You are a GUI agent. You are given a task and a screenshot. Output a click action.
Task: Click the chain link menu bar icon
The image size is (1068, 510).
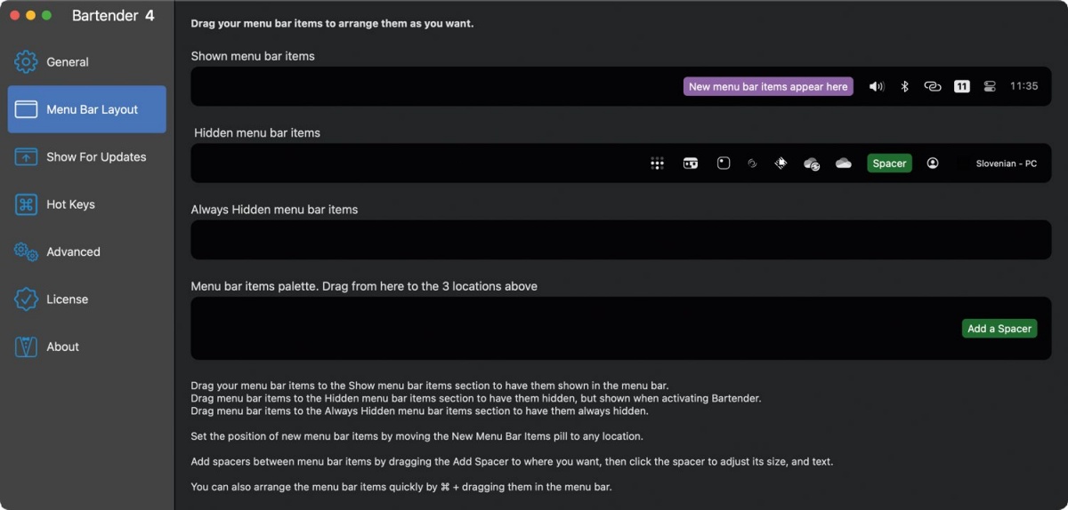(x=932, y=86)
